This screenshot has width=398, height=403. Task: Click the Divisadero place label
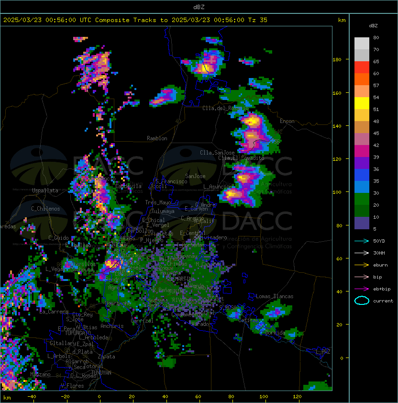pos(212,237)
